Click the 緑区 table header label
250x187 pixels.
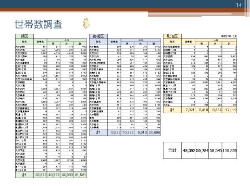coord(24,36)
